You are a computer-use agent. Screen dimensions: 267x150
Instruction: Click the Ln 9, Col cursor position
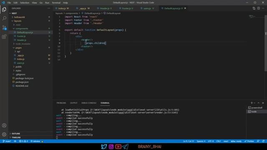[189, 141]
